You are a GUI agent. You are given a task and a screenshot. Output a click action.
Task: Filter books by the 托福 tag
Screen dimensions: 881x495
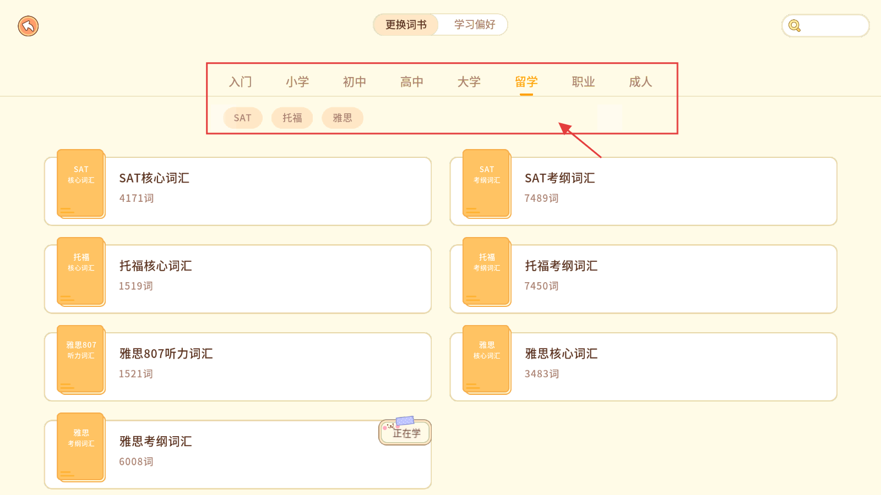(292, 118)
